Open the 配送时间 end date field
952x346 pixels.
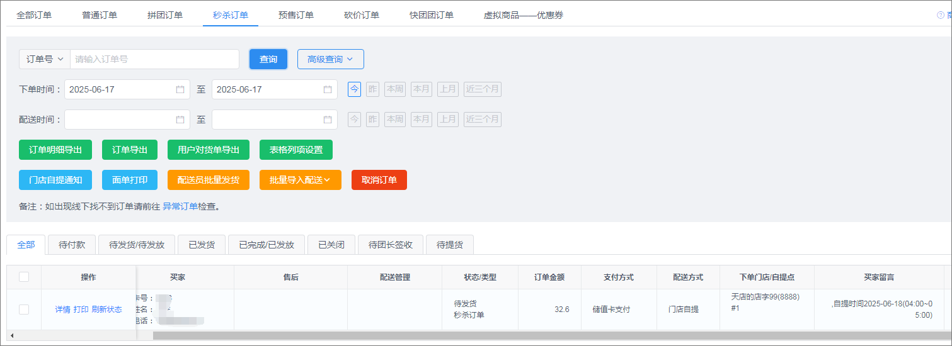(275, 120)
